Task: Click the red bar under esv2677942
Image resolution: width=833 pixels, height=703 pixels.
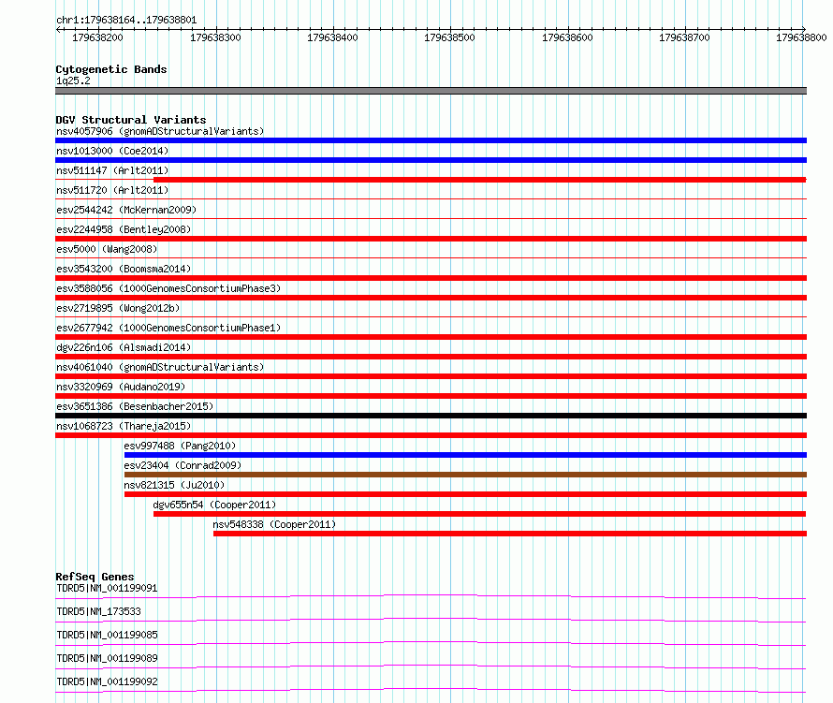Action: click(431, 337)
